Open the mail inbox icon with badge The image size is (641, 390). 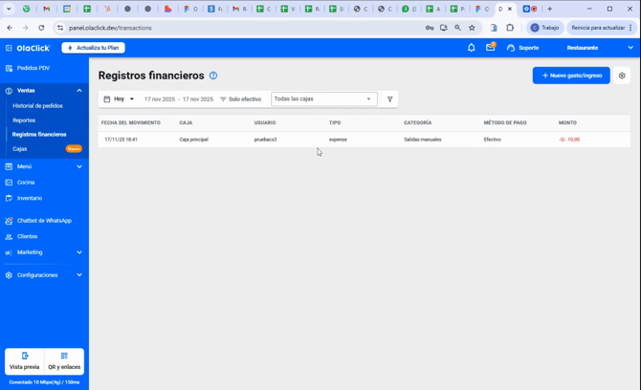tap(490, 48)
